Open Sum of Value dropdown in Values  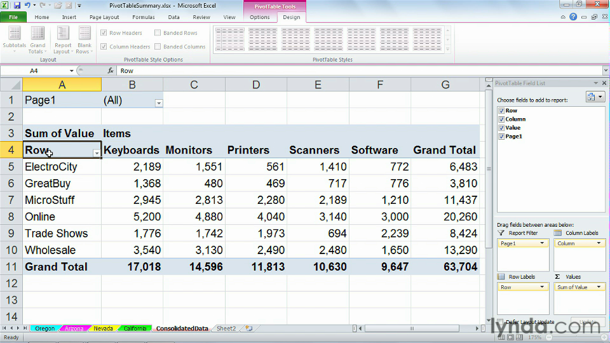[599, 287]
